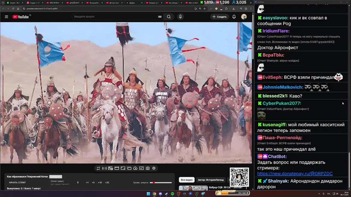351x197 pixels.
Task: Open the YouTube account avatar menu
Action: click(244, 17)
